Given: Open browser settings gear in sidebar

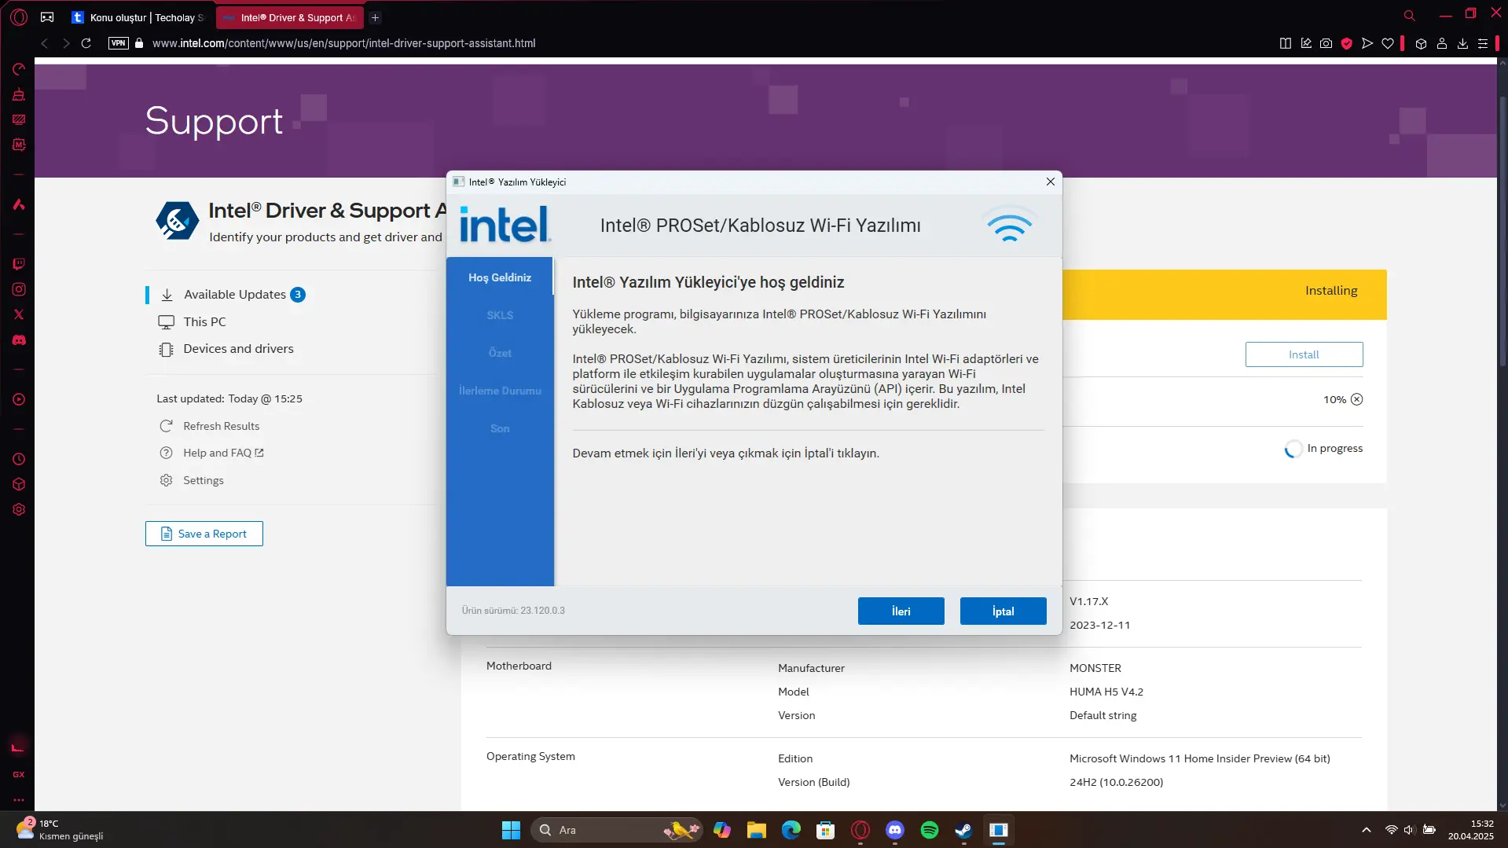Looking at the screenshot, I should pos(19,509).
